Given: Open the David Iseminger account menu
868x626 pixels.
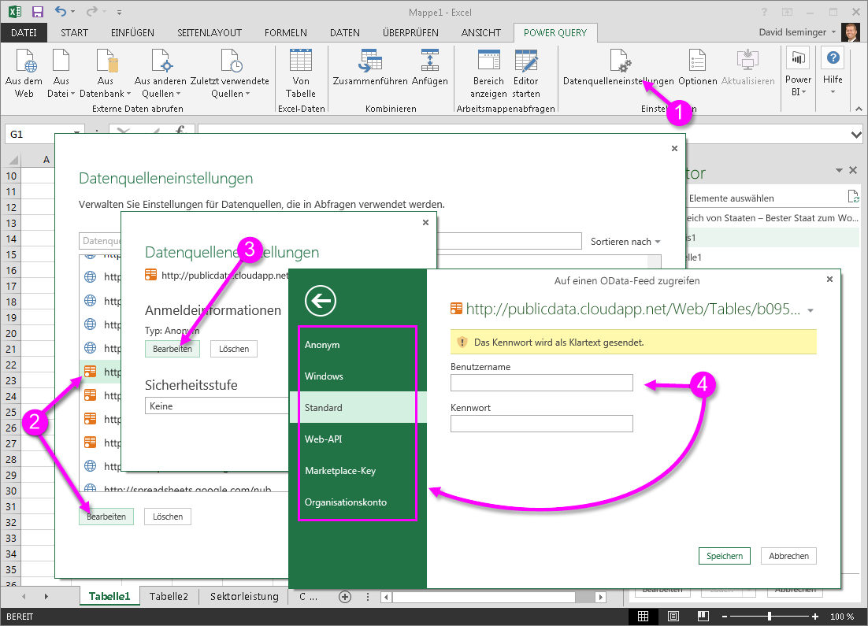Looking at the screenshot, I should (797, 32).
